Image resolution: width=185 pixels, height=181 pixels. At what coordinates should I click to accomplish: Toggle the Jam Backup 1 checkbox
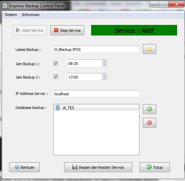[x=56, y=64]
